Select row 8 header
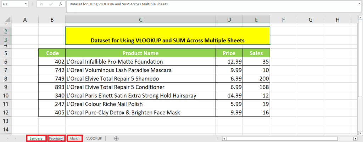This screenshot has width=363, height=142. tap(6, 79)
